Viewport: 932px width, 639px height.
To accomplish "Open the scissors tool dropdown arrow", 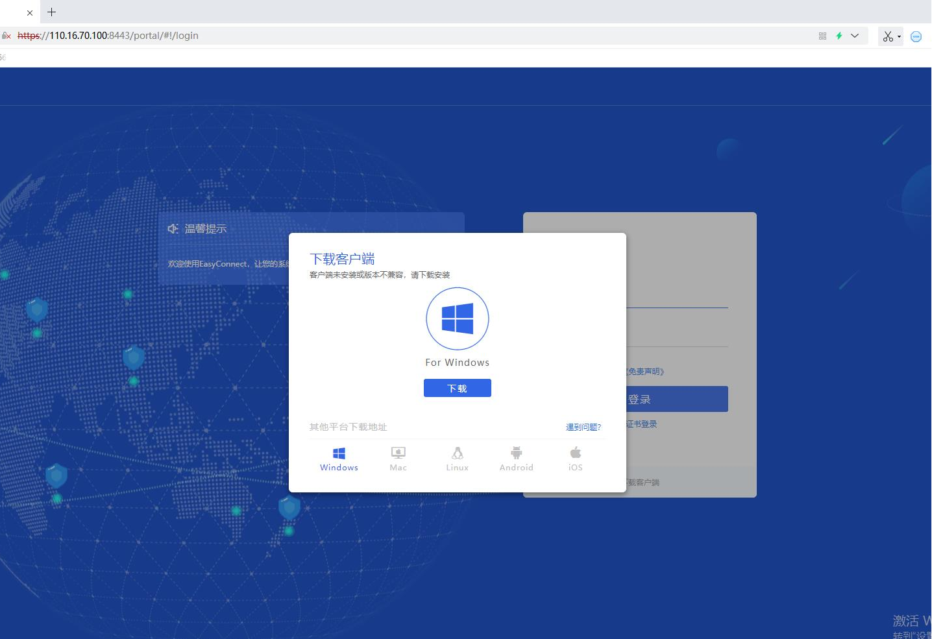I will pos(899,37).
